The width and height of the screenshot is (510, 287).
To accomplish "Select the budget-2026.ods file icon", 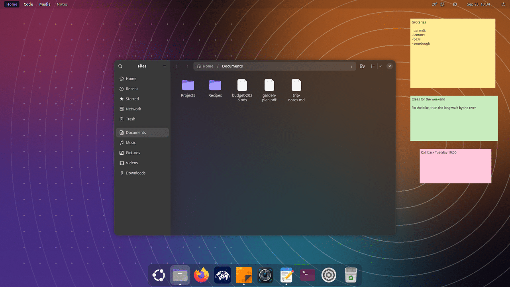I will point(242,85).
